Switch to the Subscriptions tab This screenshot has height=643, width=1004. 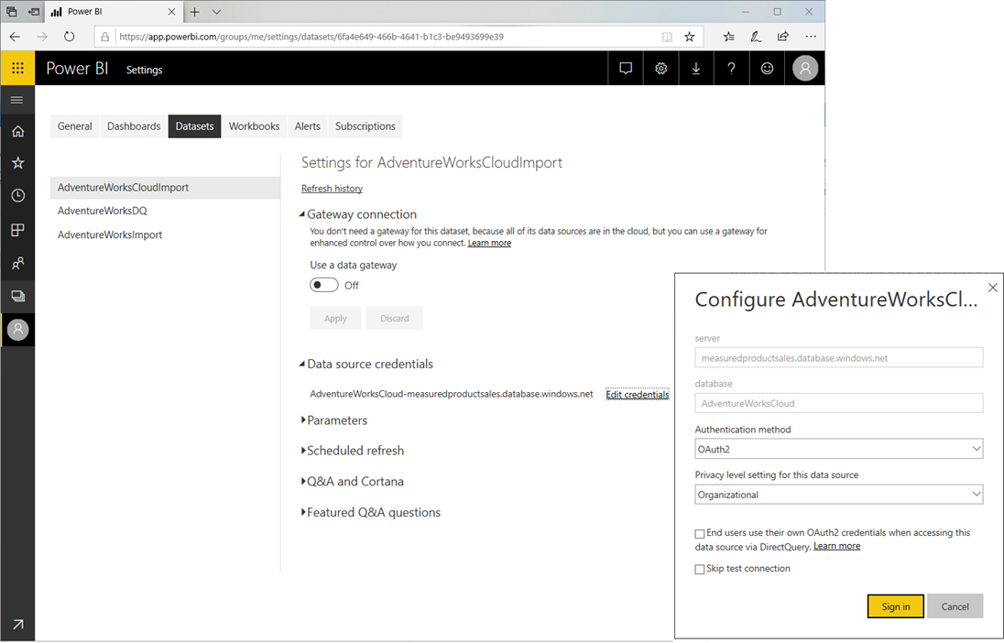click(x=365, y=125)
